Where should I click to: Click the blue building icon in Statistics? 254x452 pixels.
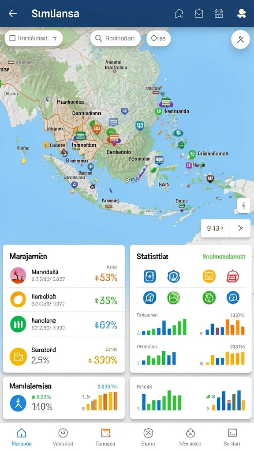coord(150,298)
